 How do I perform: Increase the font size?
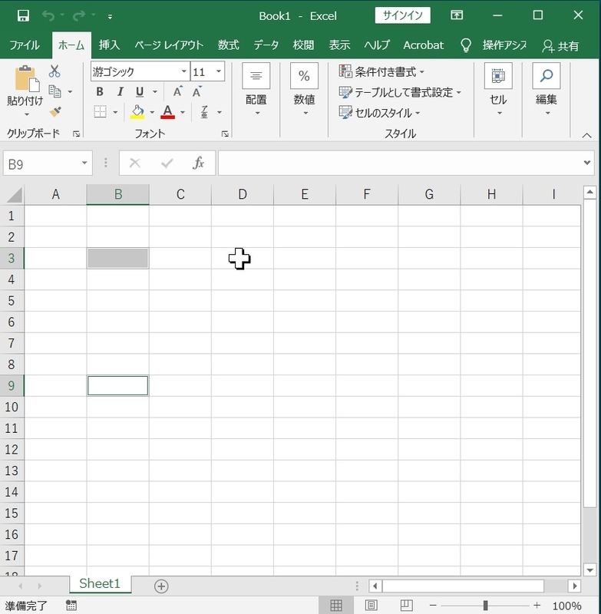click(x=178, y=91)
